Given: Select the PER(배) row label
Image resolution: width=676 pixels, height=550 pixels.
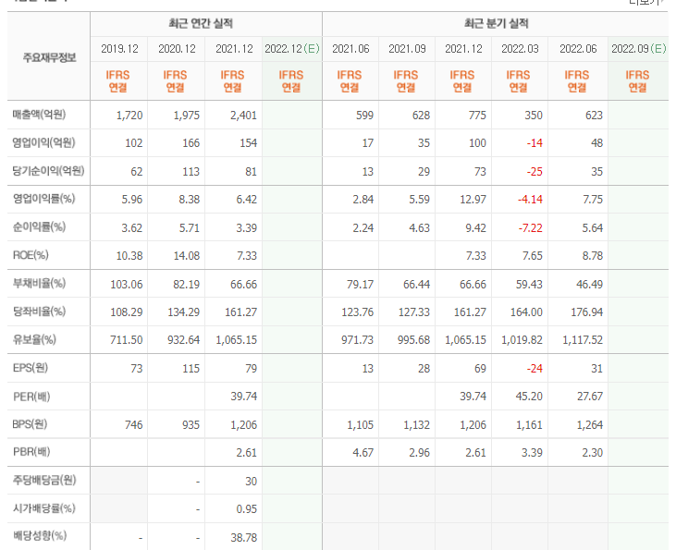Looking at the screenshot, I should (31, 397).
